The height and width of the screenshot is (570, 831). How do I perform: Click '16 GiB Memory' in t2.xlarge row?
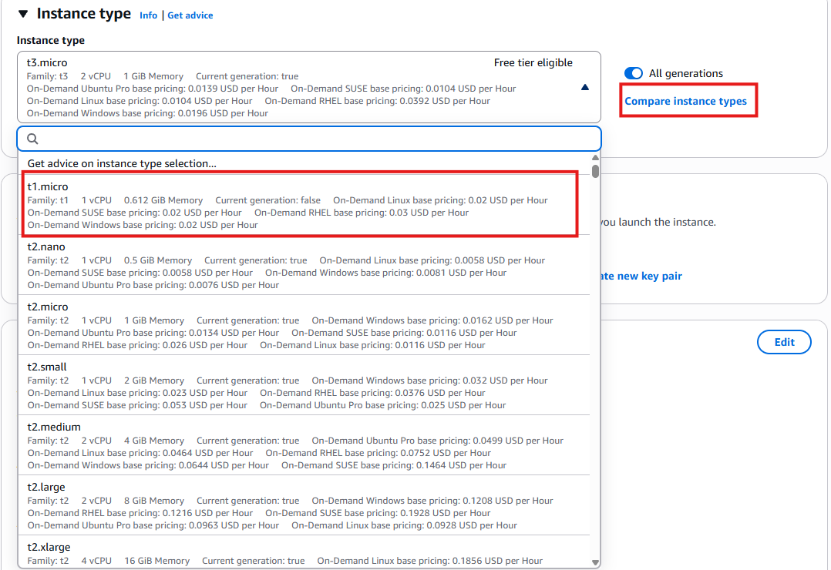pyautogui.click(x=157, y=561)
